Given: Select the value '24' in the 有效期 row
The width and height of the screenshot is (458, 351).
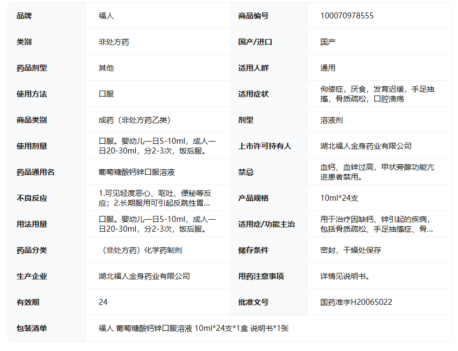Looking at the screenshot, I should [x=103, y=302].
